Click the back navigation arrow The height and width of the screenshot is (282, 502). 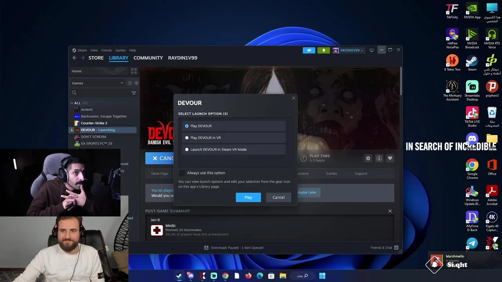point(75,58)
